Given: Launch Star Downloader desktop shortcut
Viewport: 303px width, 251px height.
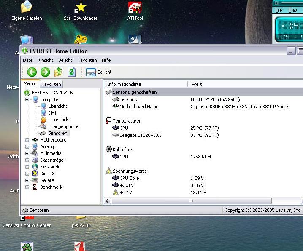Looking at the screenshot, I should tap(81, 11).
